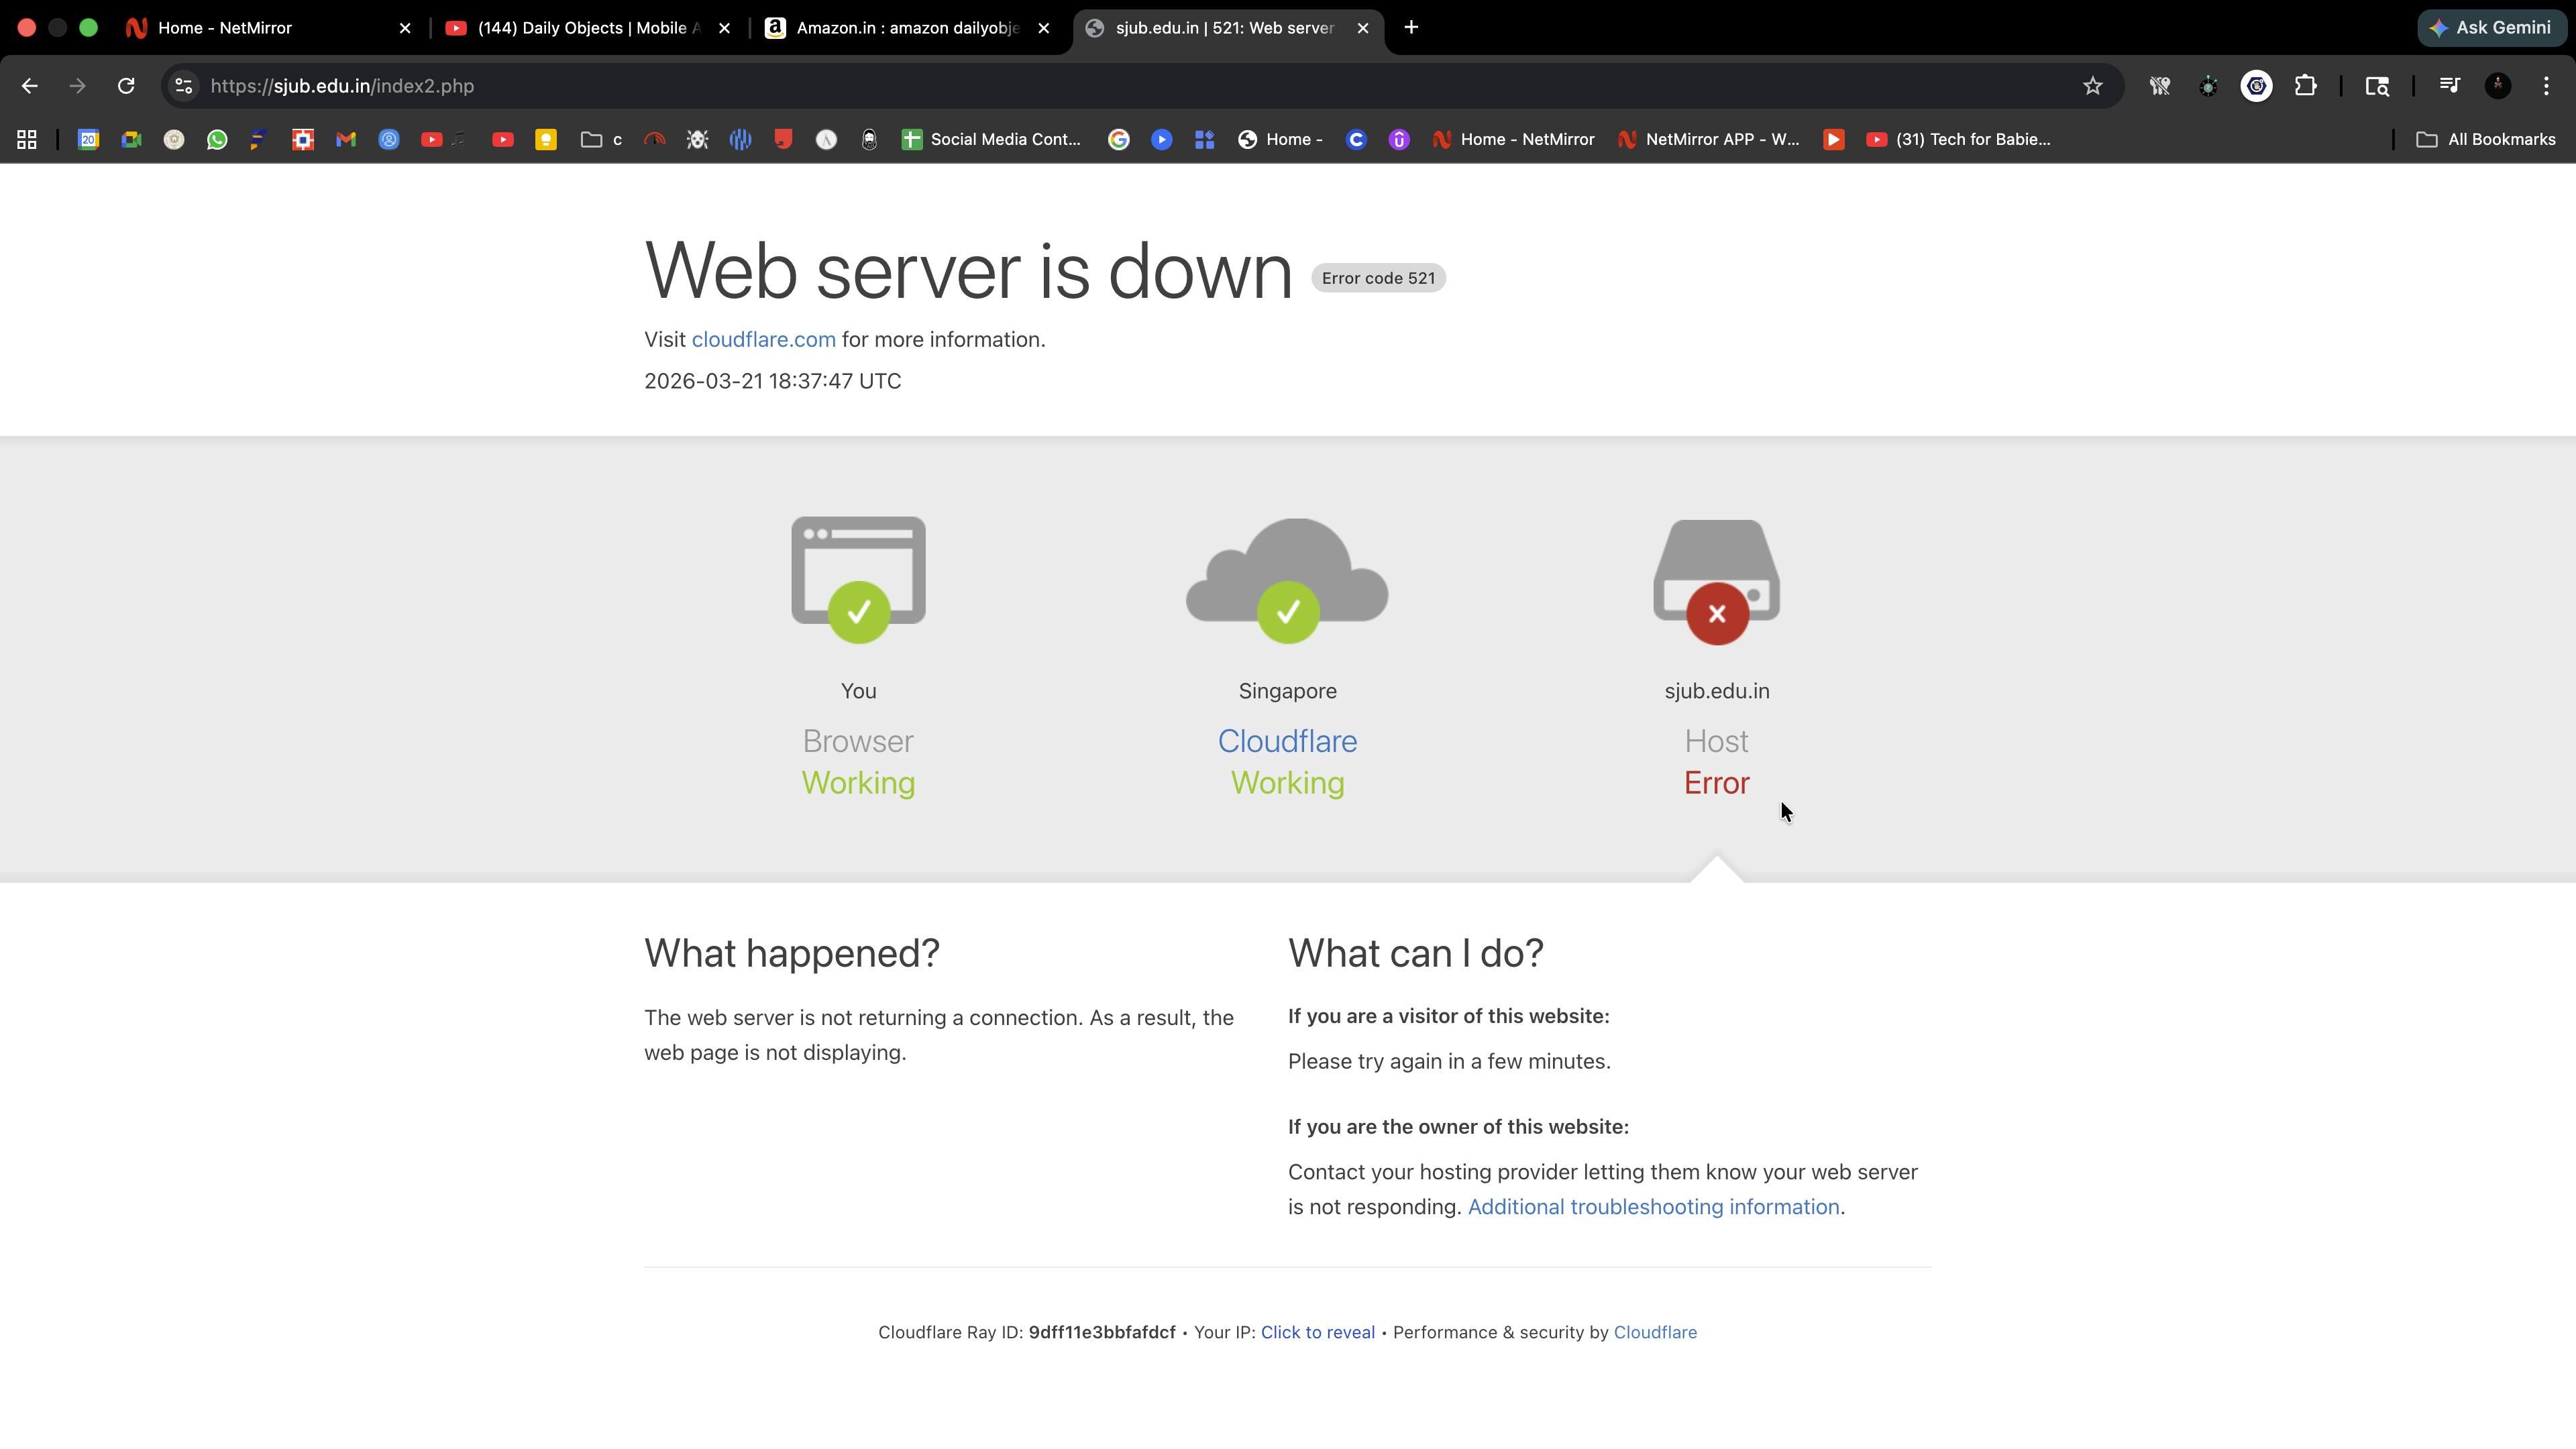Viewport: 2576px width, 1449px height.
Task: Expand the All Bookmarks folder
Action: [x=2486, y=140]
